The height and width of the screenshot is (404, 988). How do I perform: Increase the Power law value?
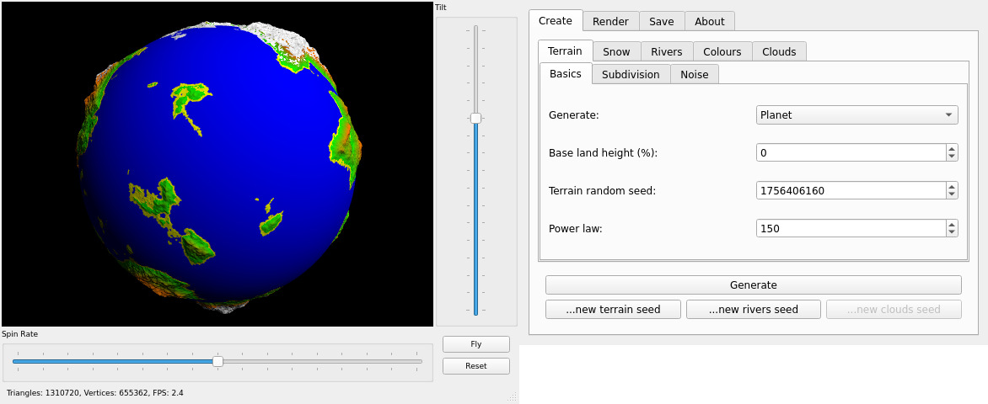(952, 225)
